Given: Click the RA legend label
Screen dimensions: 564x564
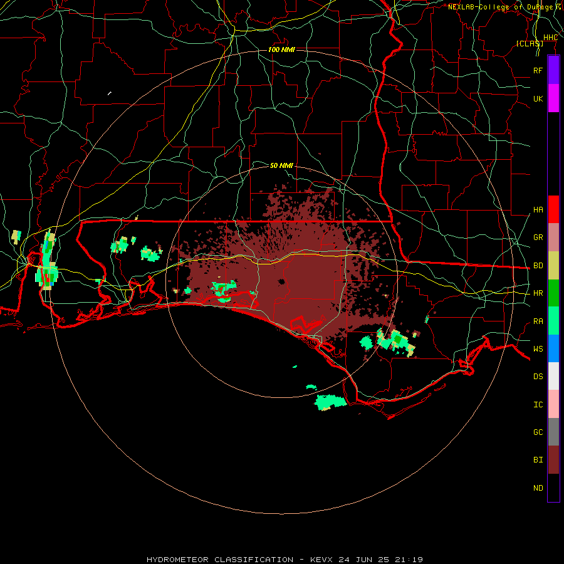Looking at the screenshot, I should pos(538,321).
